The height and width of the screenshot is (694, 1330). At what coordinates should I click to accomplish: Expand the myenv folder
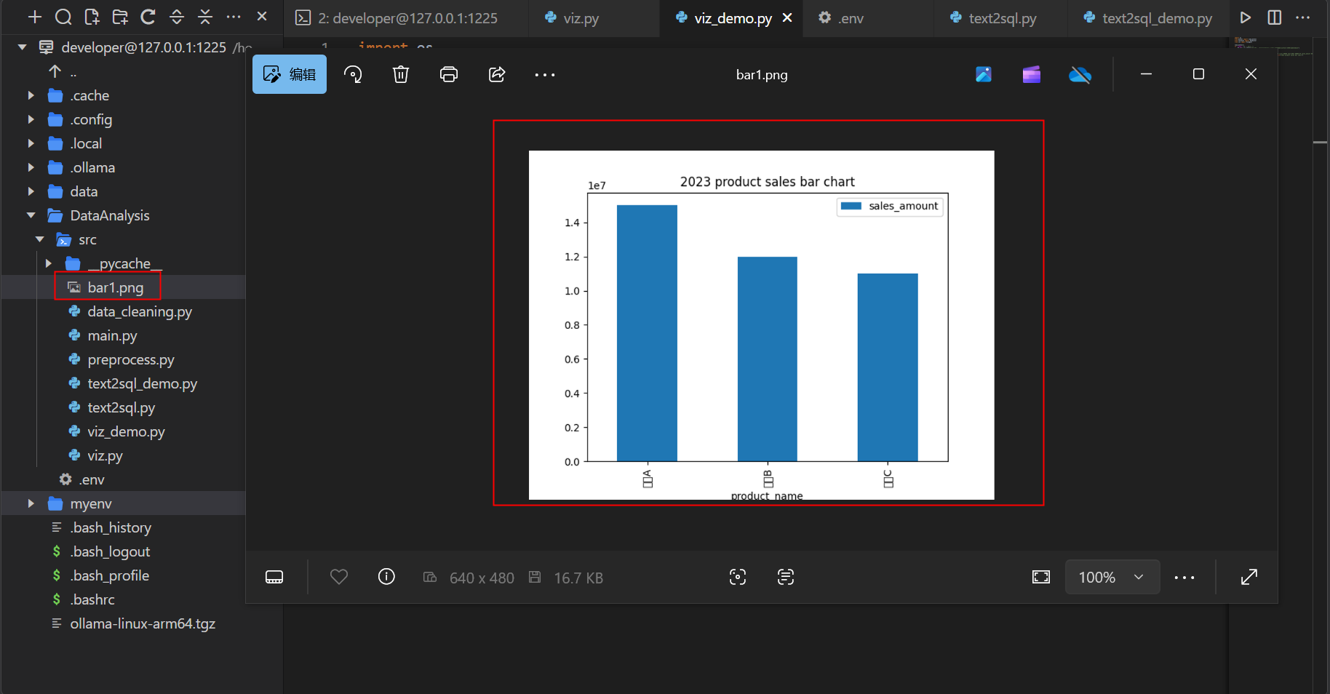[x=31, y=503]
